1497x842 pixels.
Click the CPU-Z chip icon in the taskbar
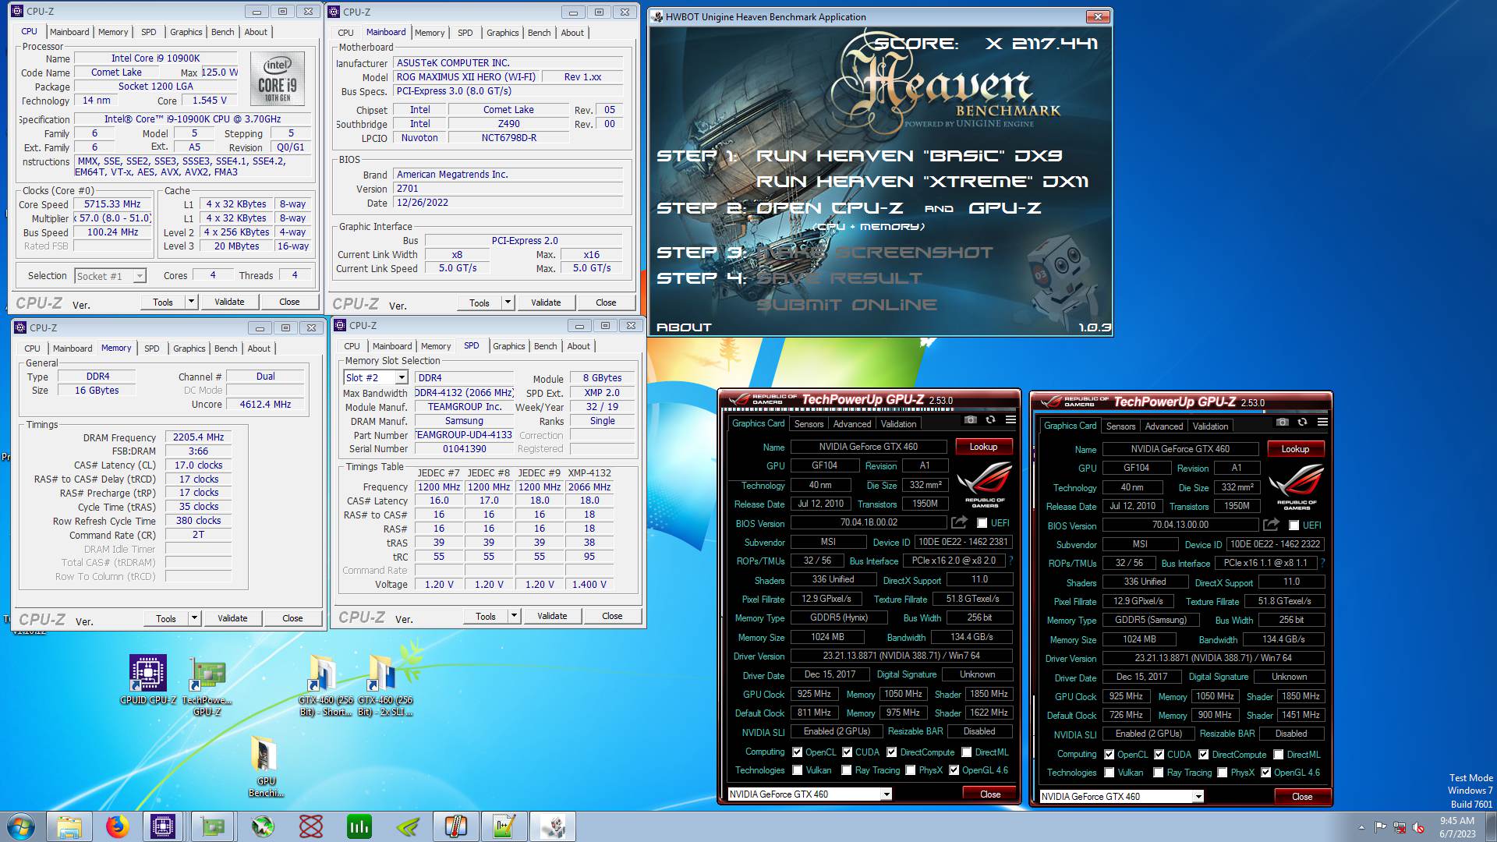coord(163,826)
